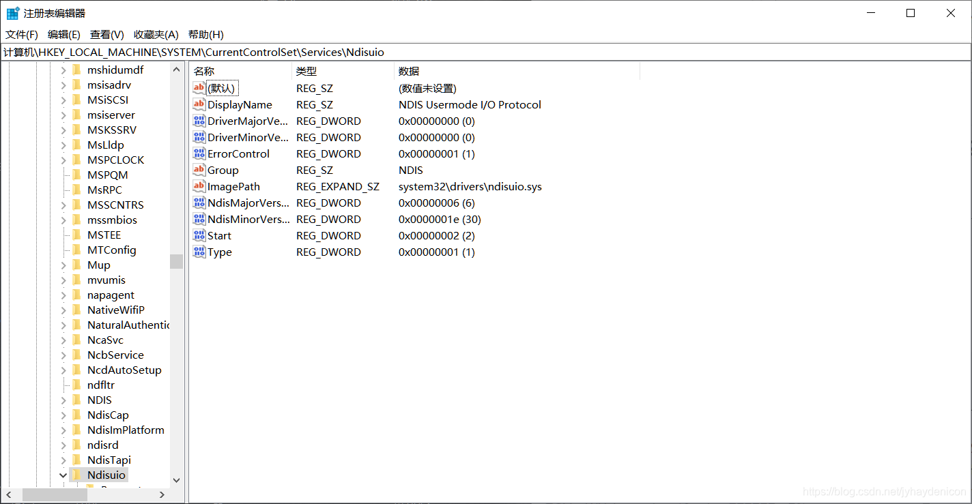This screenshot has height=504, width=972.
Task: Click the folder icon of Mup key
Action: [76, 265]
